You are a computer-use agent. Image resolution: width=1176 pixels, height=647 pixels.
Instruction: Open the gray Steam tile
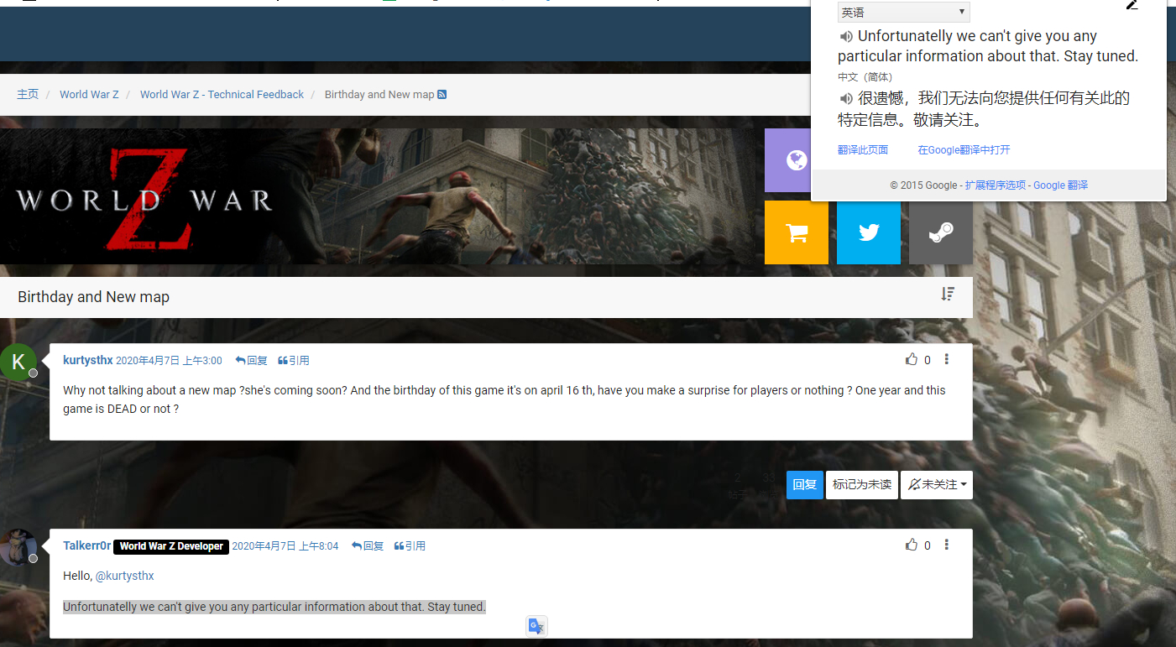[x=941, y=232]
